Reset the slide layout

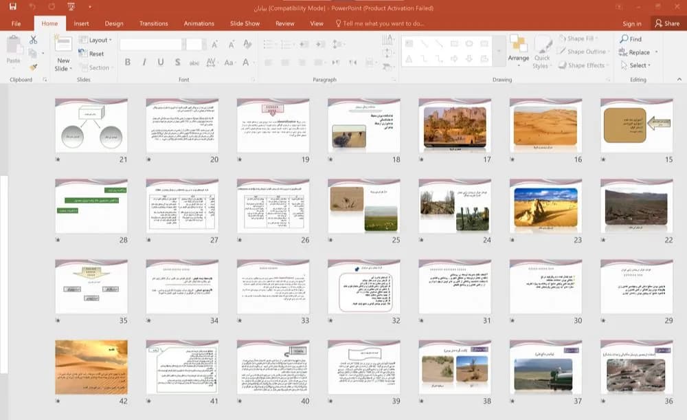(x=91, y=54)
